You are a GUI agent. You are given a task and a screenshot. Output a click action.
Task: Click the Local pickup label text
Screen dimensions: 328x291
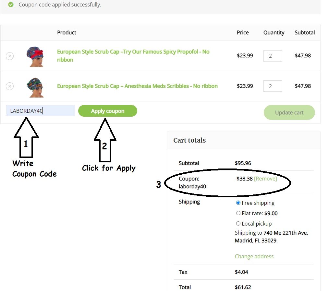pyautogui.click(x=257, y=224)
